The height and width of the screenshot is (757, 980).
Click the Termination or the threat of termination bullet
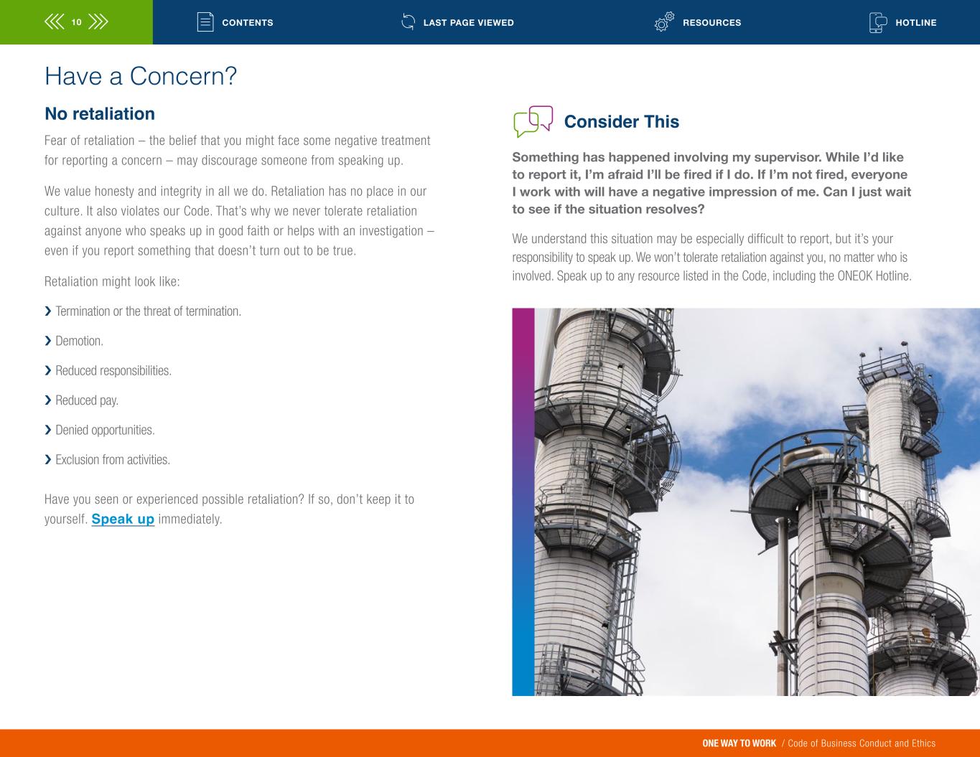(x=148, y=311)
